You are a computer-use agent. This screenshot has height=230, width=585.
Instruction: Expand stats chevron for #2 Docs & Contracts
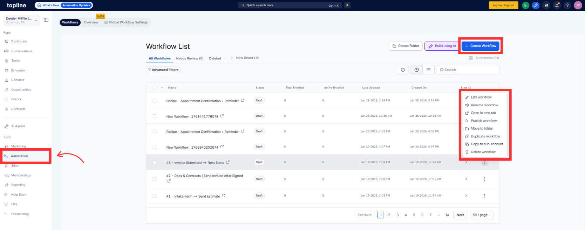point(466,179)
